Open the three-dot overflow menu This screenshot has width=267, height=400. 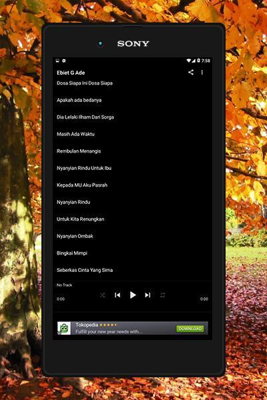point(202,73)
